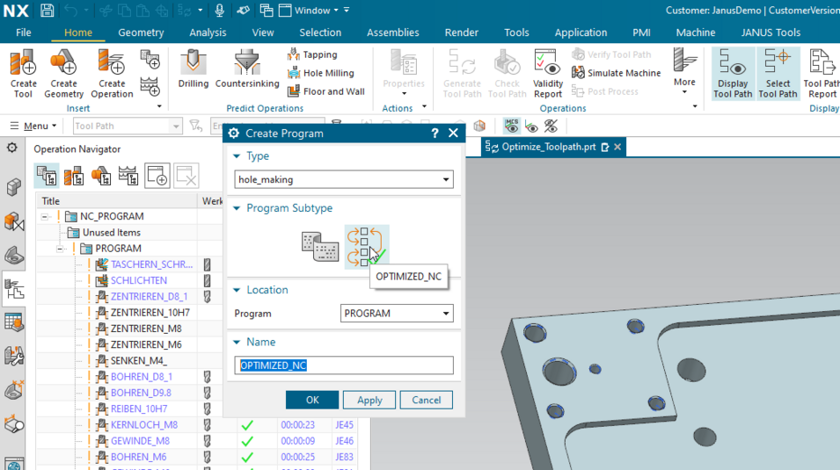The image size is (840, 470).
Task: Click the Apply button
Action: pyautogui.click(x=369, y=400)
